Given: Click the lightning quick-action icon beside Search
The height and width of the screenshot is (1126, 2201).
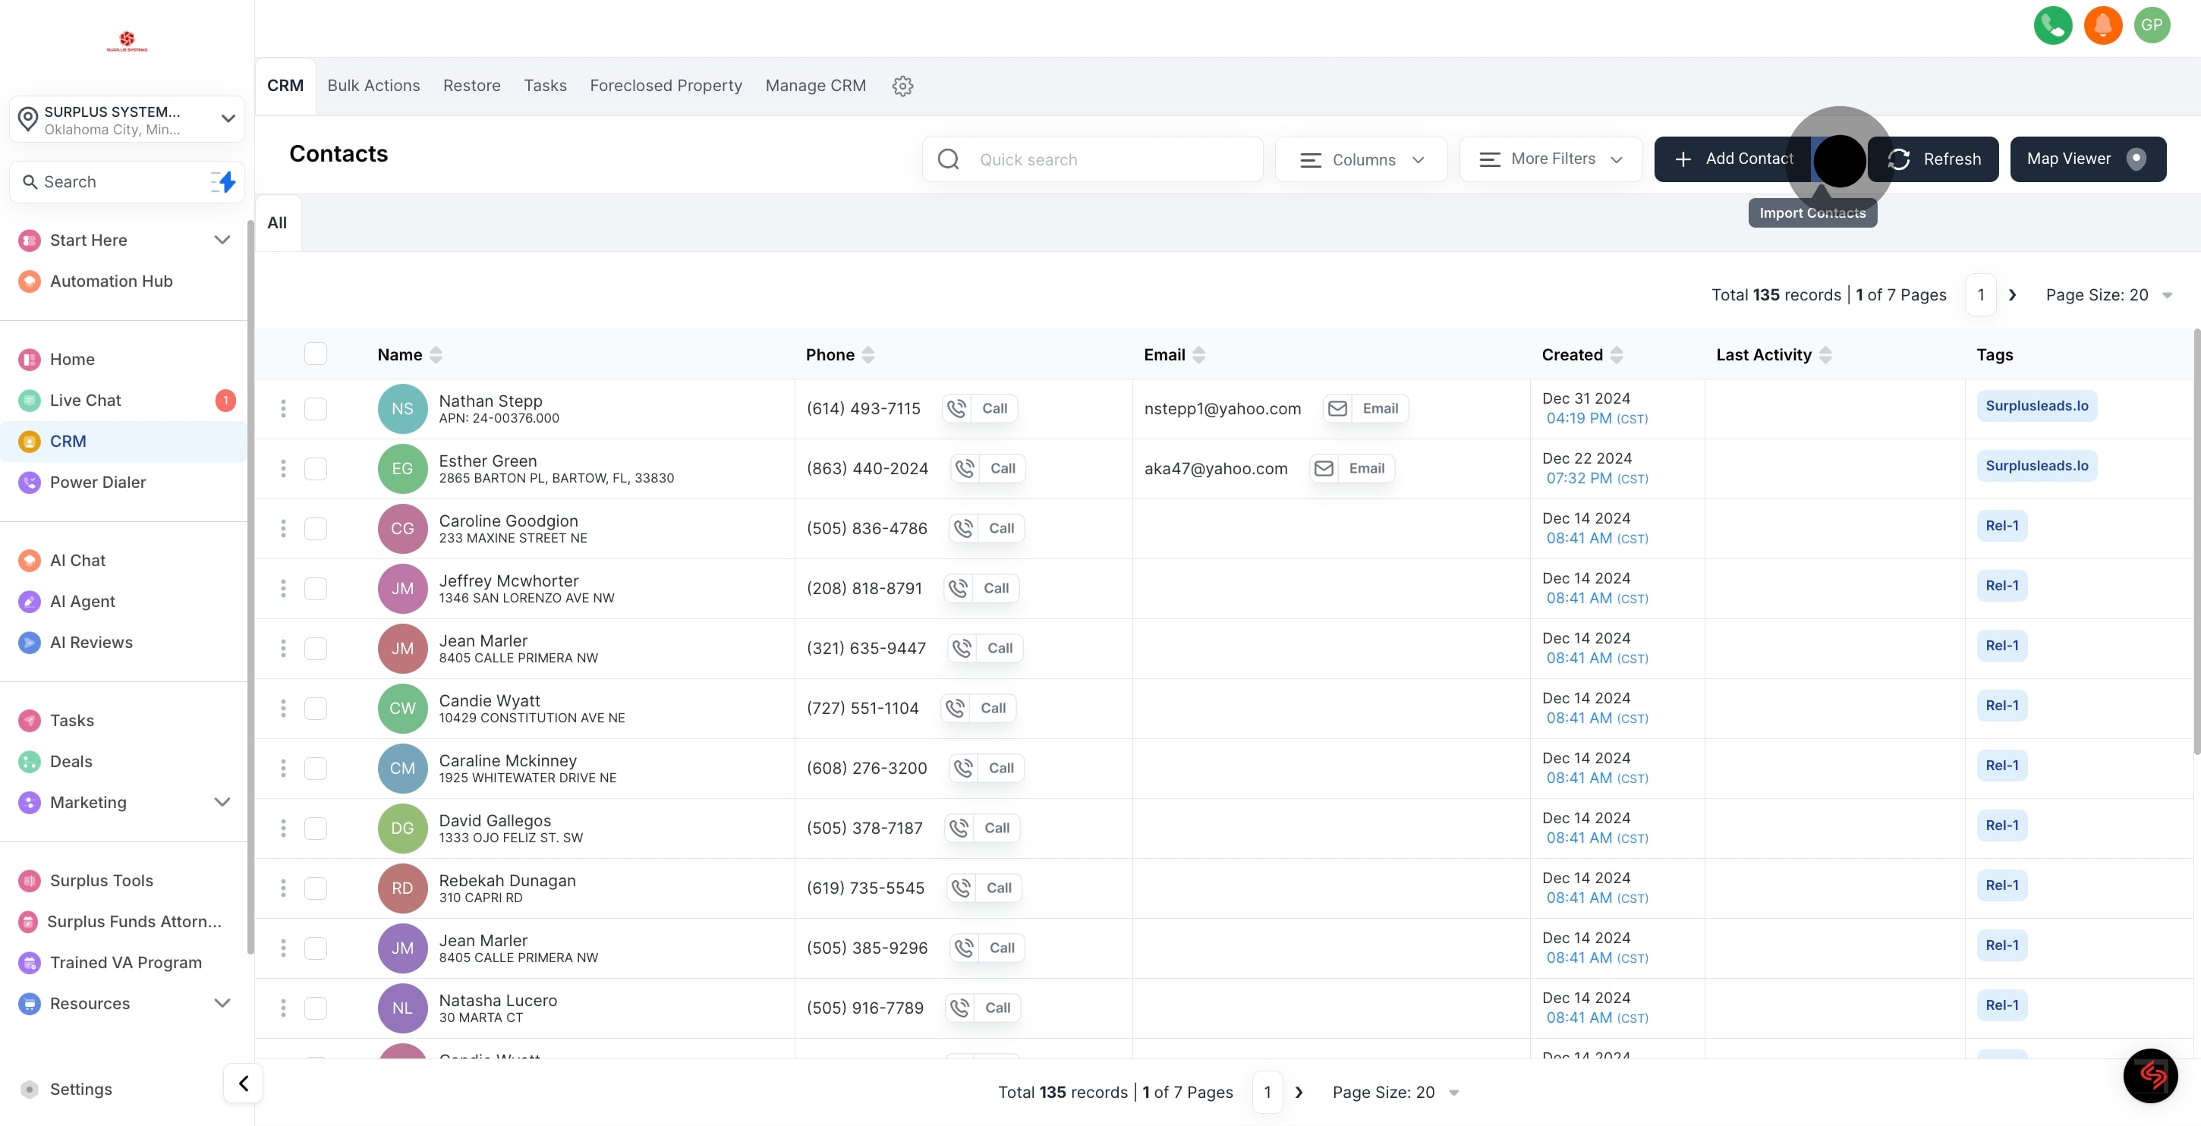Looking at the screenshot, I should click(224, 182).
